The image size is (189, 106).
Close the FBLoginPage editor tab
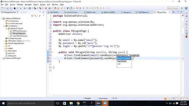click(170, 12)
